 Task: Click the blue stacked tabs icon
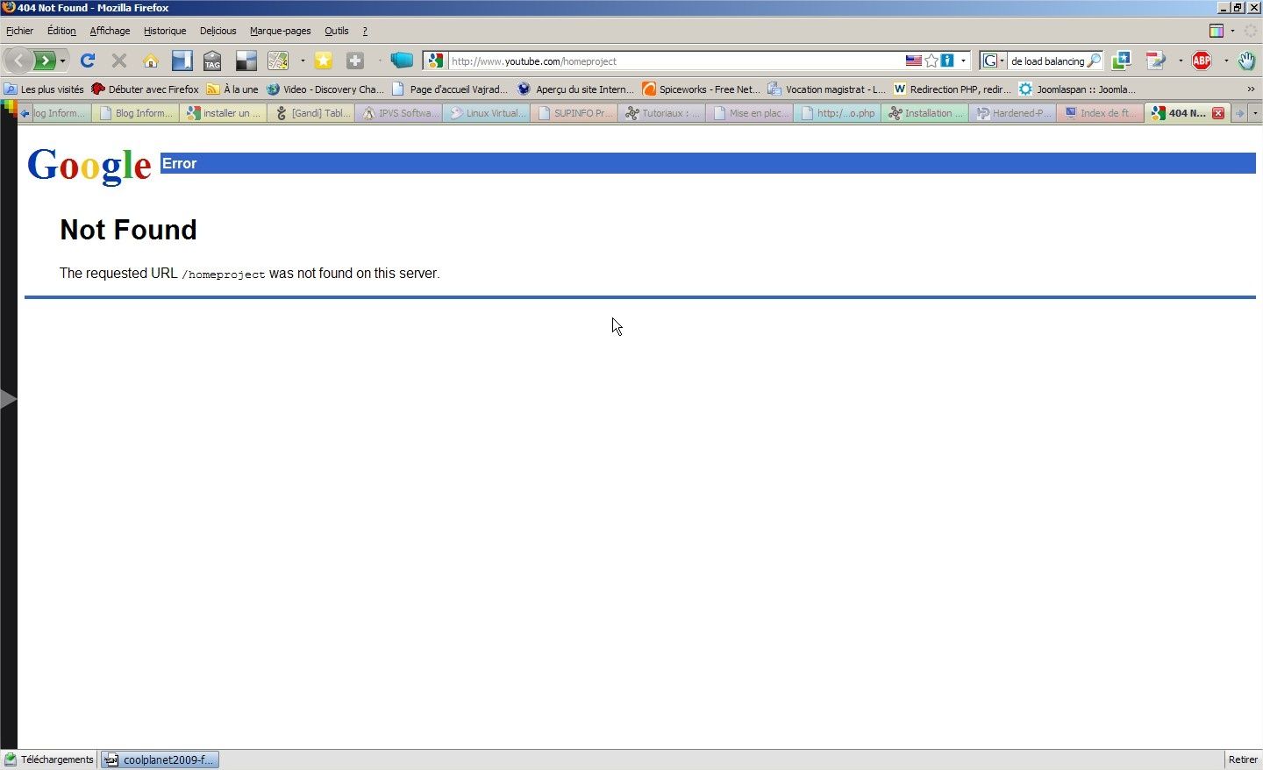tap(402, 61)
